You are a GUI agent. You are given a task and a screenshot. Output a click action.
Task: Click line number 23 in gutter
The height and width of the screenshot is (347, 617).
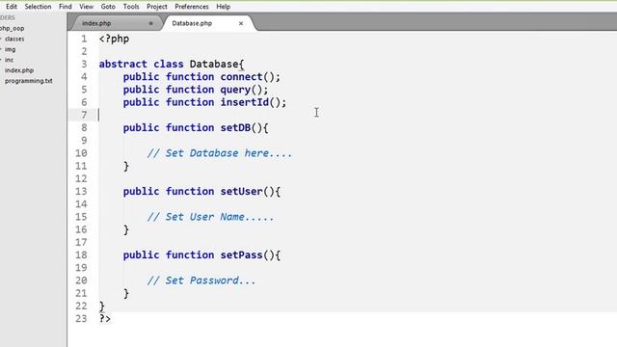tap(81, 318)
